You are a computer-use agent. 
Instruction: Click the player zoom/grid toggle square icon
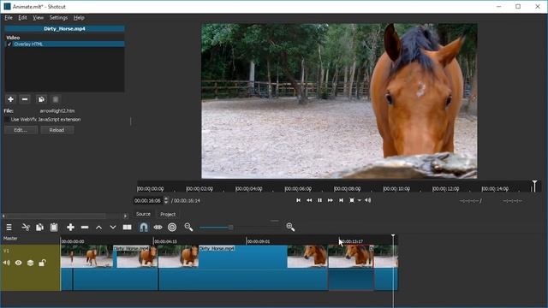coord(352,200)
